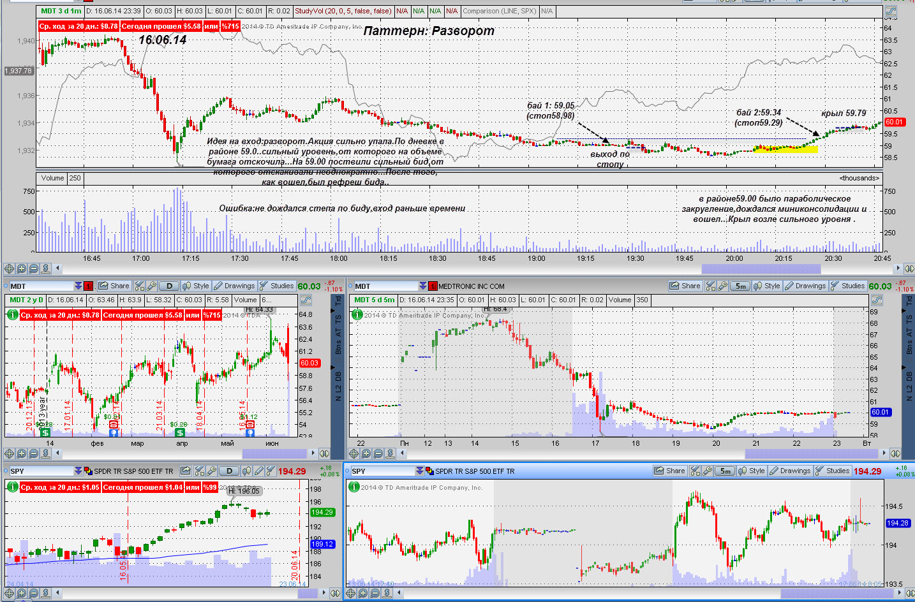The width and height of the screenshot is (915, 602).
Task: Click the MDT symbol field in daily panel
Action: (41, 286)
